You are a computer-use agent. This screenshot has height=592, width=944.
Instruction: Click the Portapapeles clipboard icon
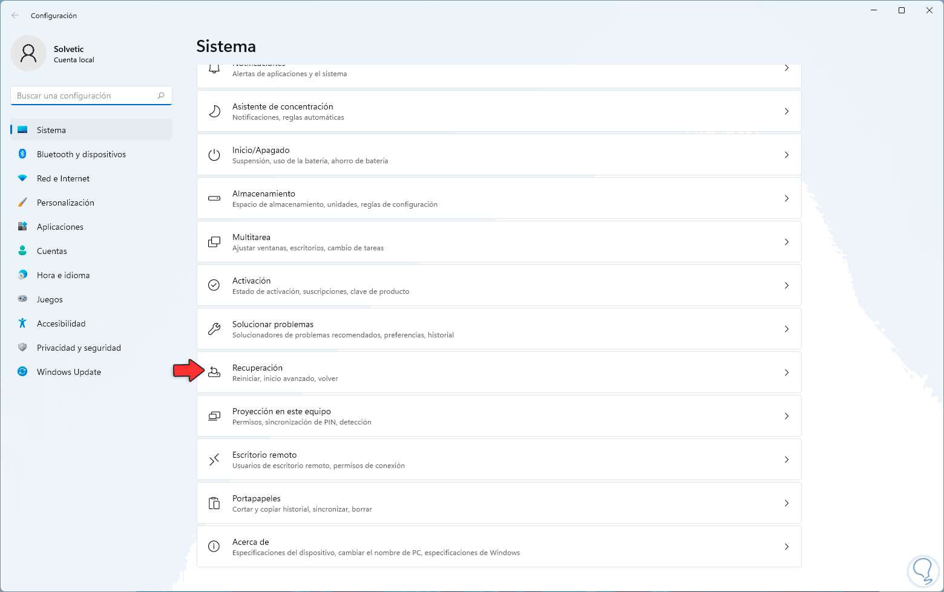pos(214,503)
